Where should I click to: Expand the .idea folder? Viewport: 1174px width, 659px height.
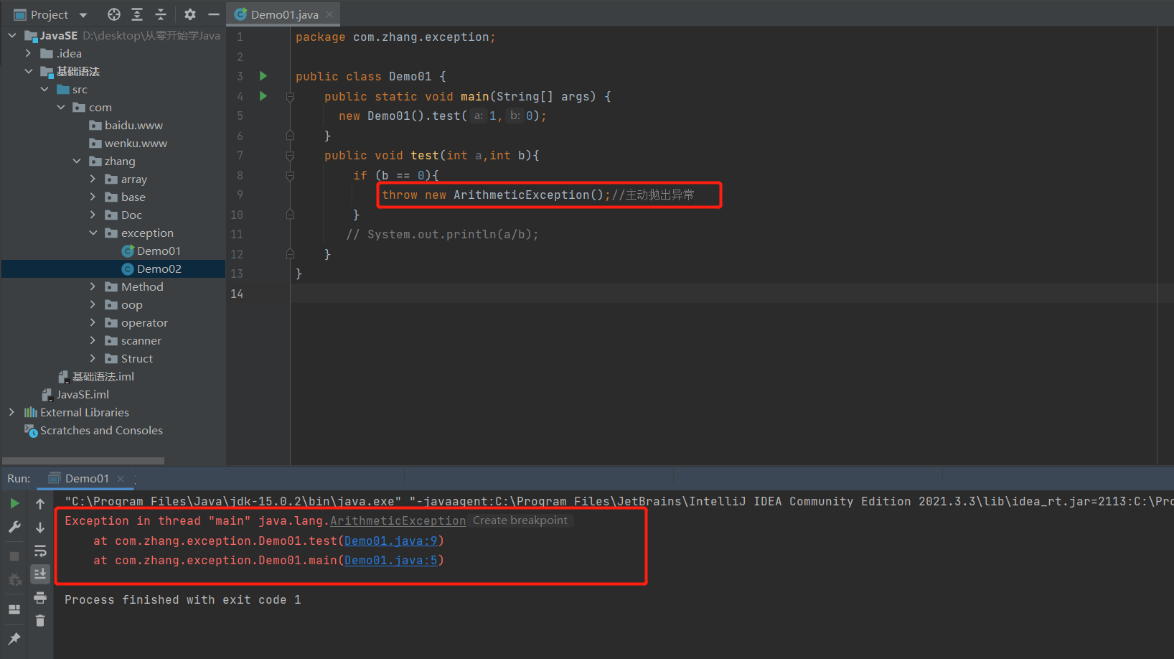click(28, 53)
